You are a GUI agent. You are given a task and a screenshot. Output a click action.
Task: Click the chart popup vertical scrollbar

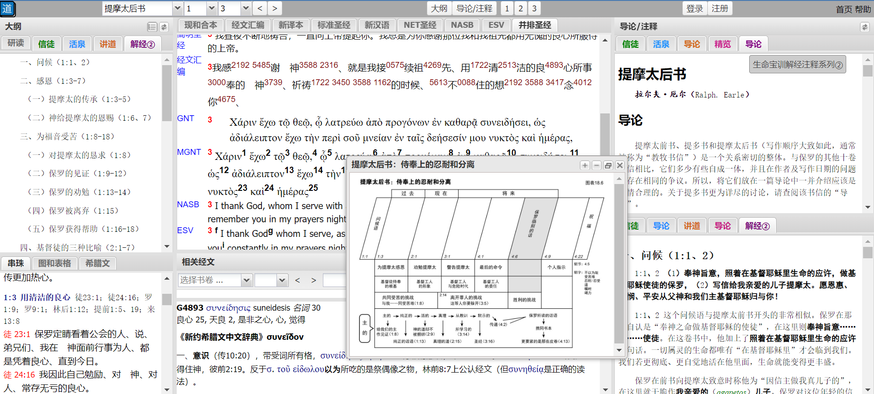tap(619, 264)
